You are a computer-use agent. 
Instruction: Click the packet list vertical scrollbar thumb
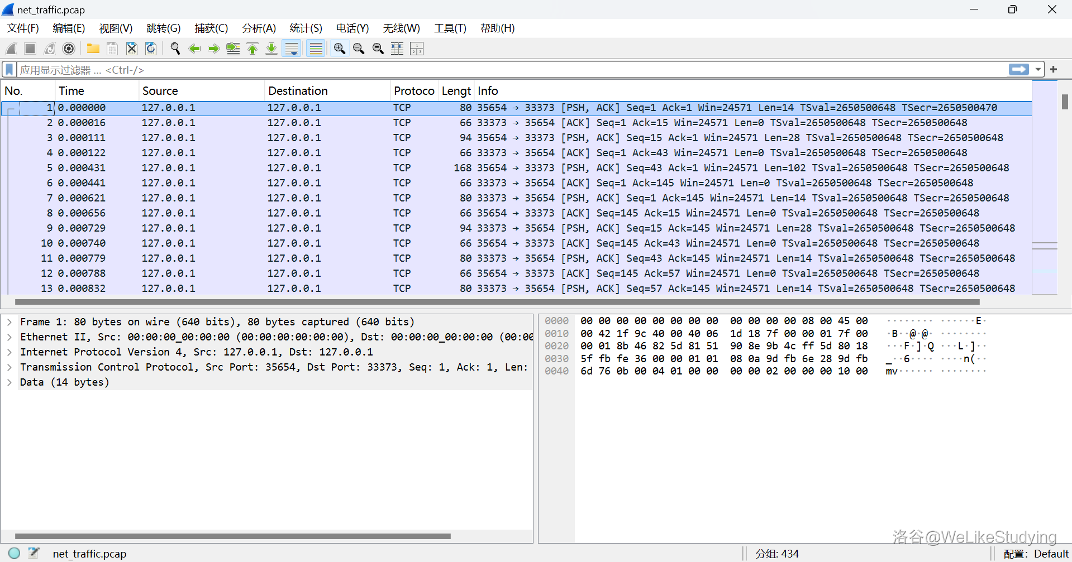click(1065, 102)
